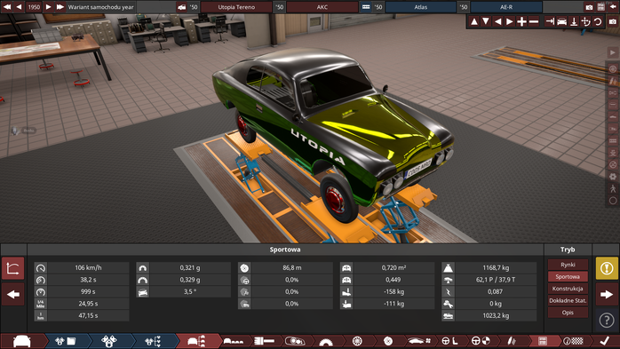Select the Konstrukcja mode tab

pos(568,289)
